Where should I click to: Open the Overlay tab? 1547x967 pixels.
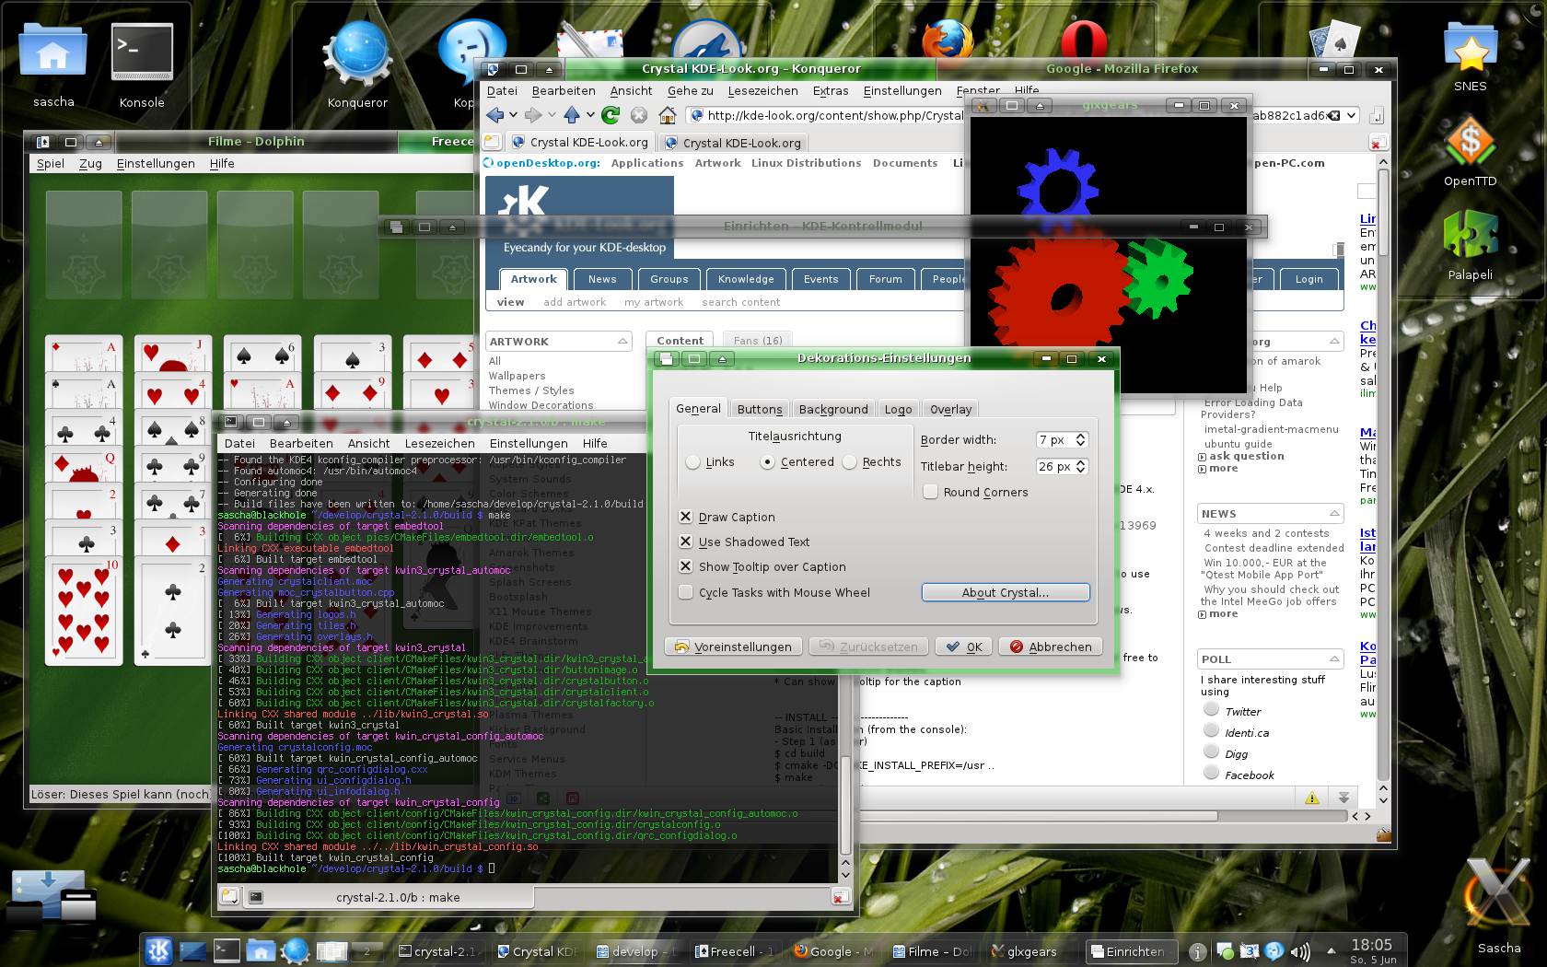[950, 409]
